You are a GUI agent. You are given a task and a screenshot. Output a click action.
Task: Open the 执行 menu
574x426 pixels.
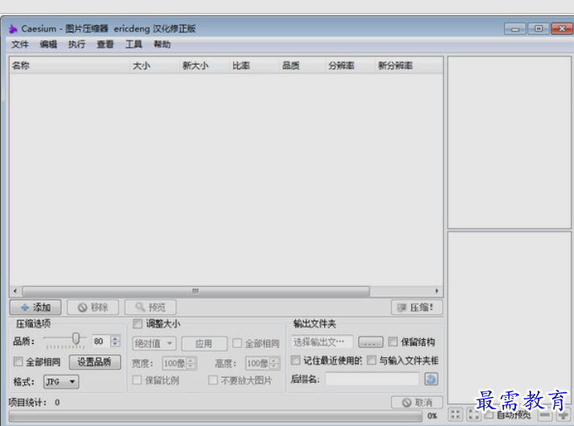point(77,44)
